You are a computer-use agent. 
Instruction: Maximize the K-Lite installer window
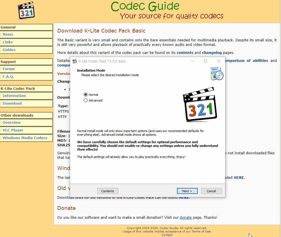(205, 61)
